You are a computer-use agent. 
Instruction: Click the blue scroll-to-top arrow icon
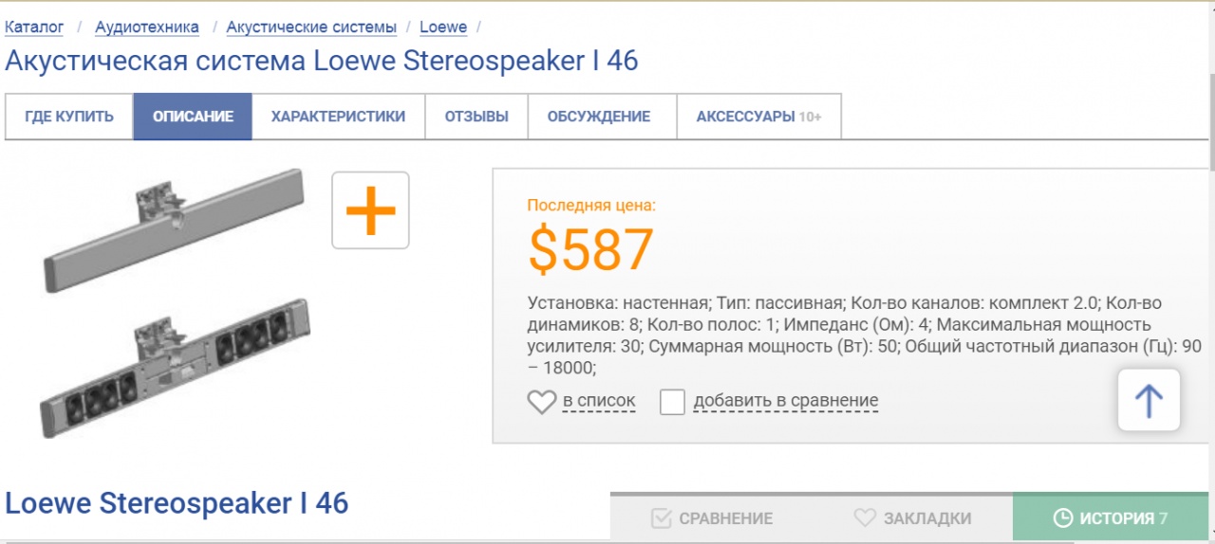1149,401
